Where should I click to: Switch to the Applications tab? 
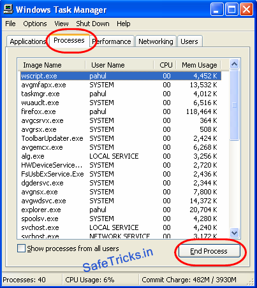coord(28,41)
